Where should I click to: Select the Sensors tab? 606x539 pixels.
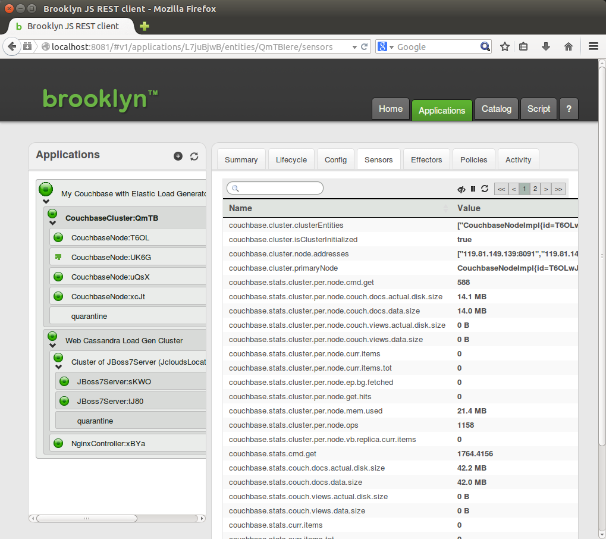(378, 159)
